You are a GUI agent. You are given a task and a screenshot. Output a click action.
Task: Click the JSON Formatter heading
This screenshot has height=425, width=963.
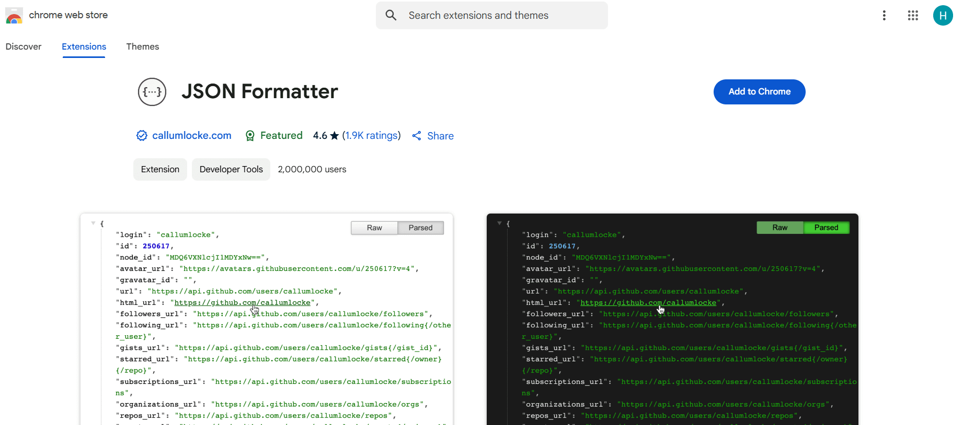click(x=260, y=92)
